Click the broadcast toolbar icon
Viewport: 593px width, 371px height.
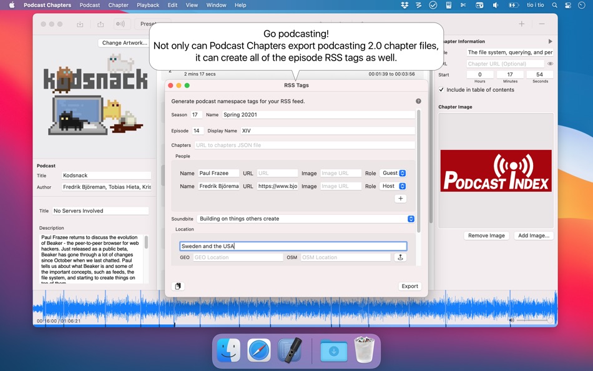click(x=120, y=24)
